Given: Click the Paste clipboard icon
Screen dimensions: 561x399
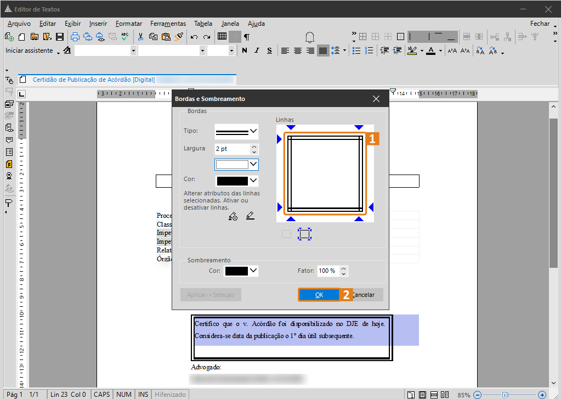Looking at the screenshot, I should pyautogui.click(x=166, y=37).
